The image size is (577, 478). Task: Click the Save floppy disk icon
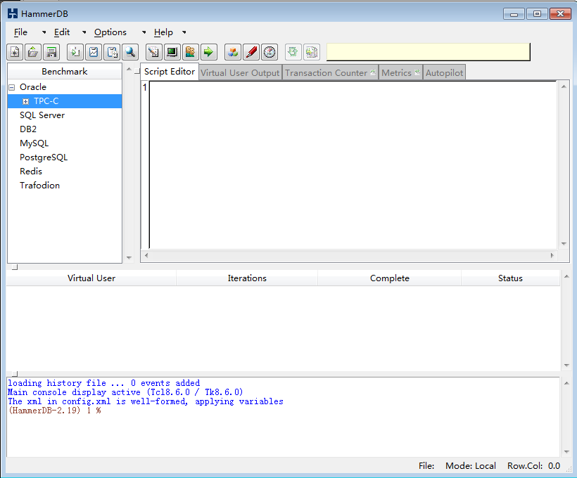tap(51, 52)
